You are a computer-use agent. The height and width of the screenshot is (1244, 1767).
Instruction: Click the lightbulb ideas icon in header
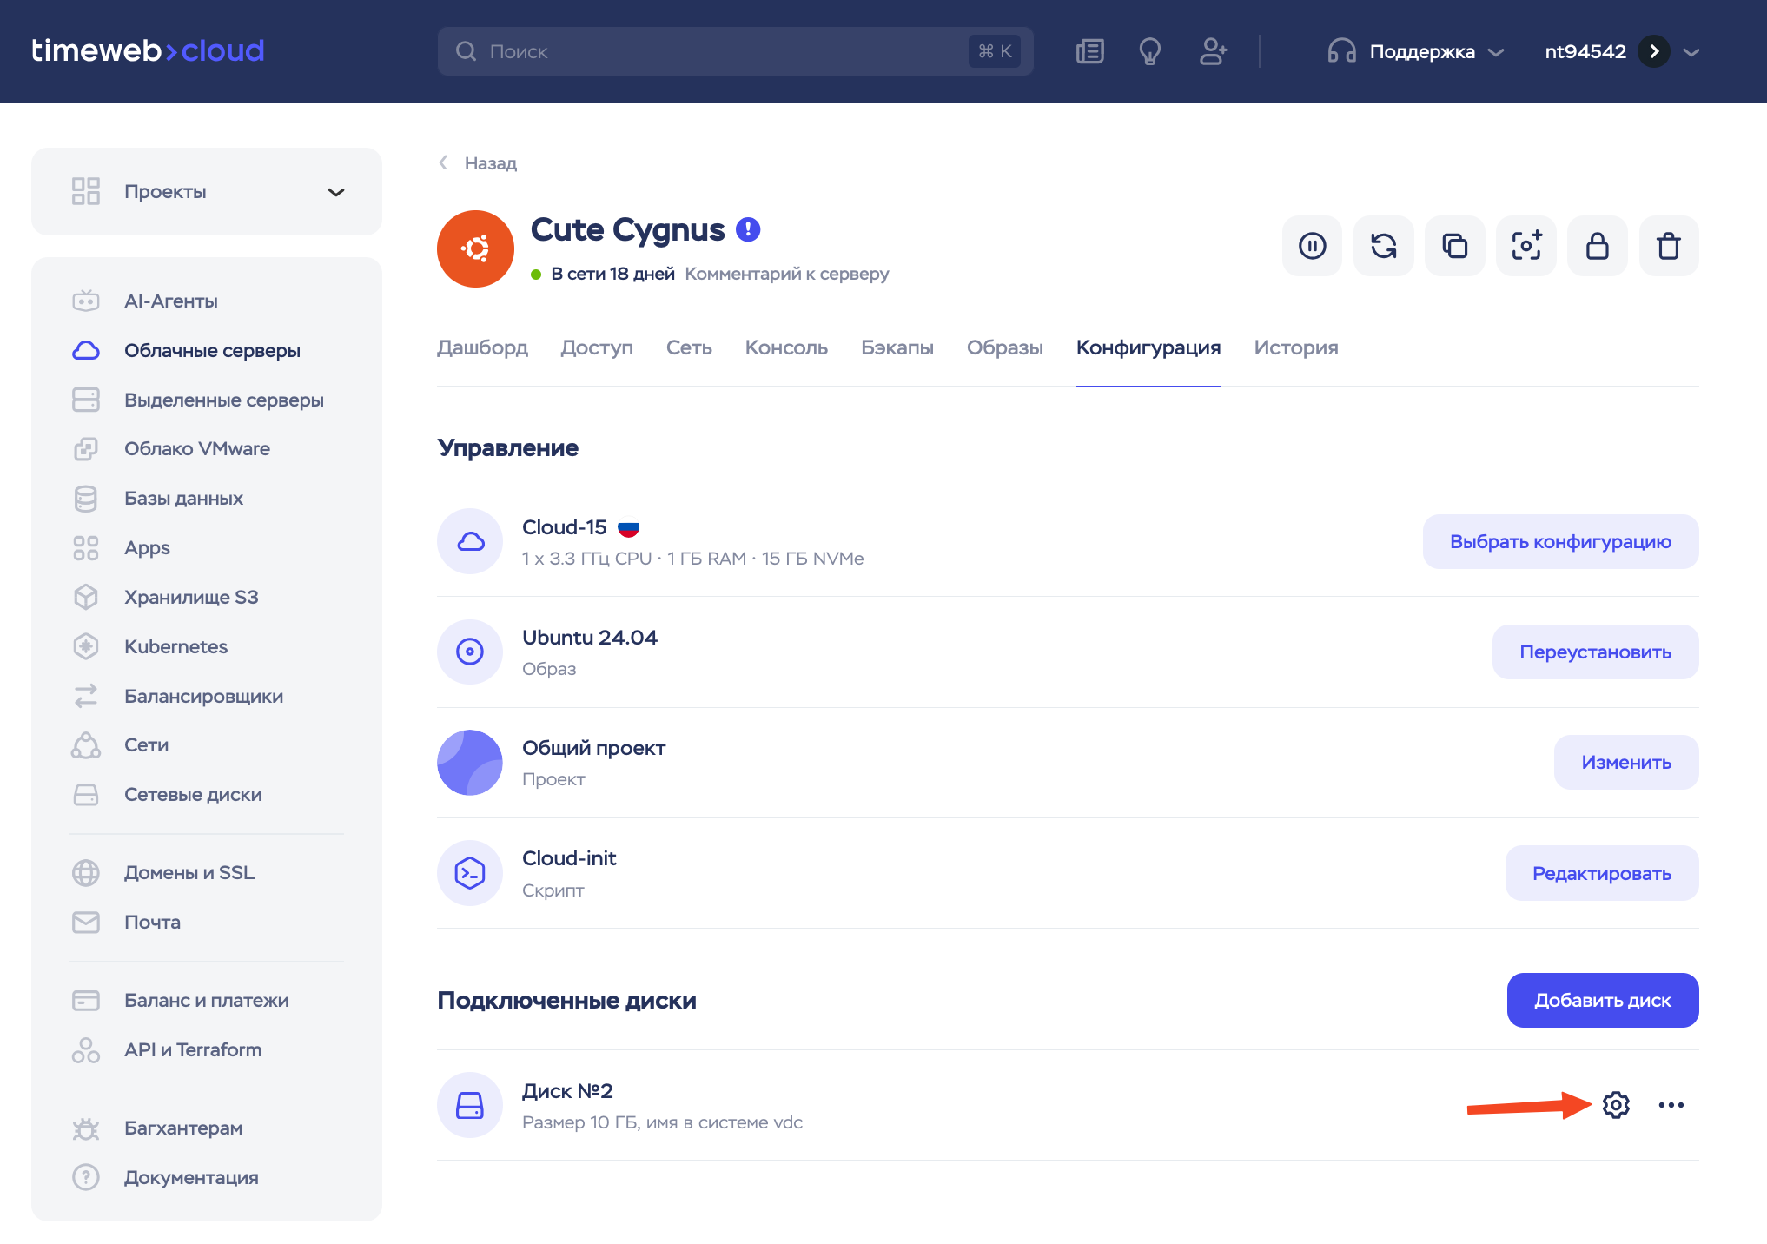click(x=1149, y=51)
